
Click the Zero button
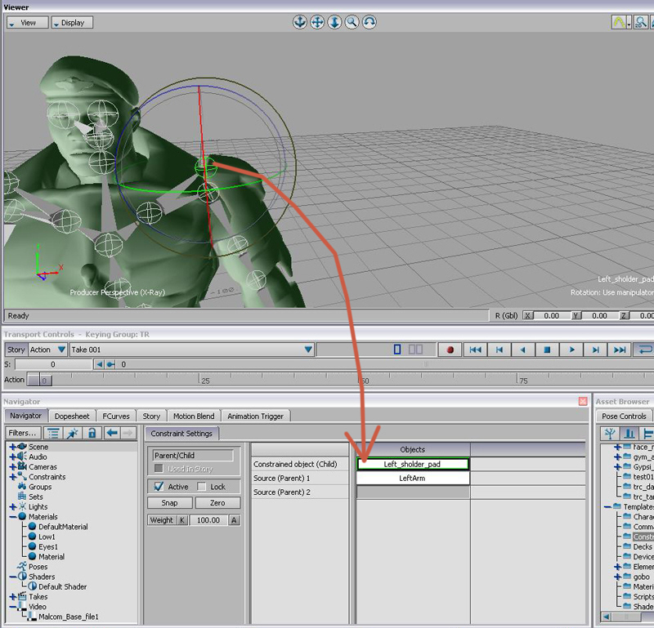(x=217, y=503)
